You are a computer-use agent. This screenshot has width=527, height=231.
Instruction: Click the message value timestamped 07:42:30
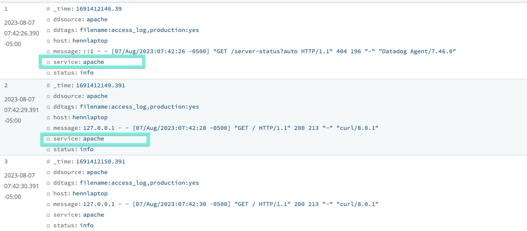(x=230, y=204)
